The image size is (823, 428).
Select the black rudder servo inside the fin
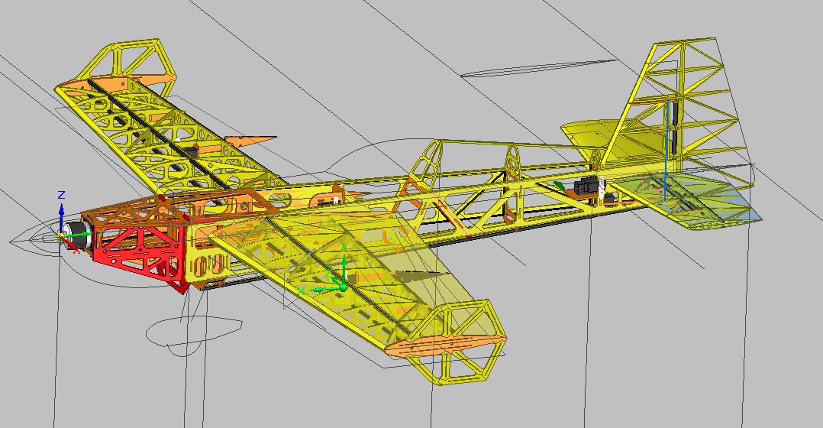pos(676,122)
